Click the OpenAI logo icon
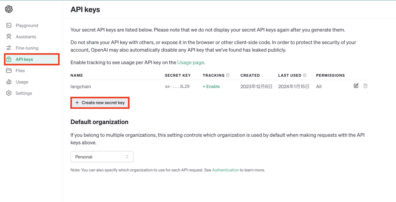 9,9
